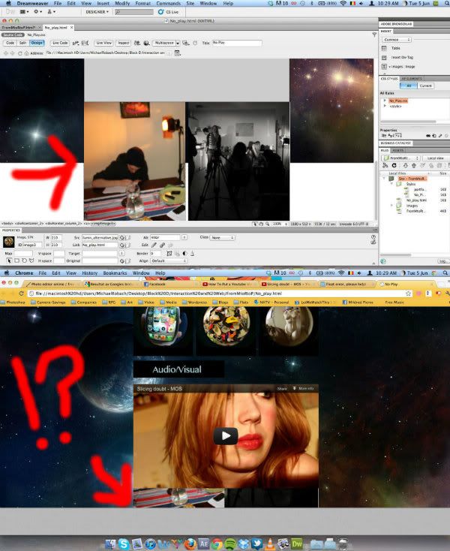This screenshot has width=450, height=551.
Task: Click the CS Live button
Action: 169,12
